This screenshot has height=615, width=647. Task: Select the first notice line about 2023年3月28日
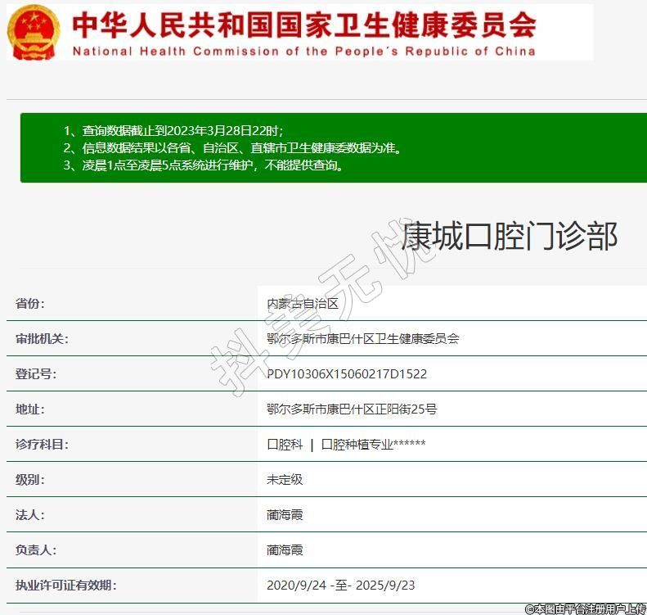(173, 131)
